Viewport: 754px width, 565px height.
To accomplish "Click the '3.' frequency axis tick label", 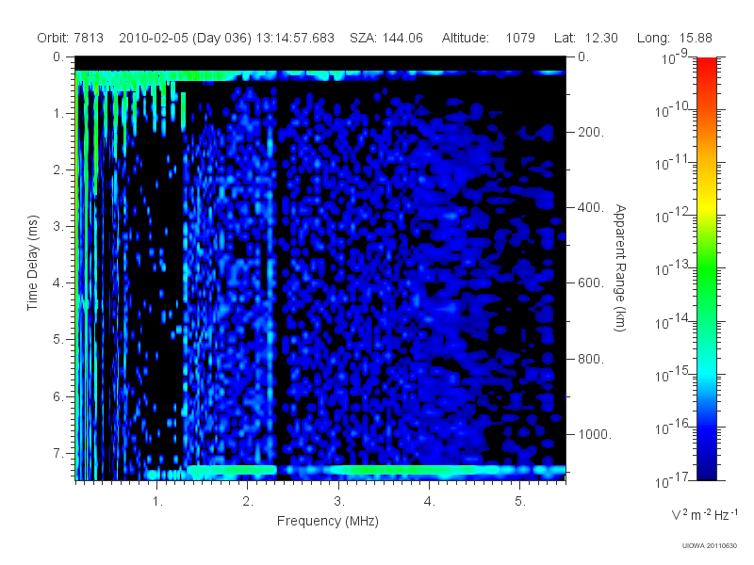I will (339, 502).
